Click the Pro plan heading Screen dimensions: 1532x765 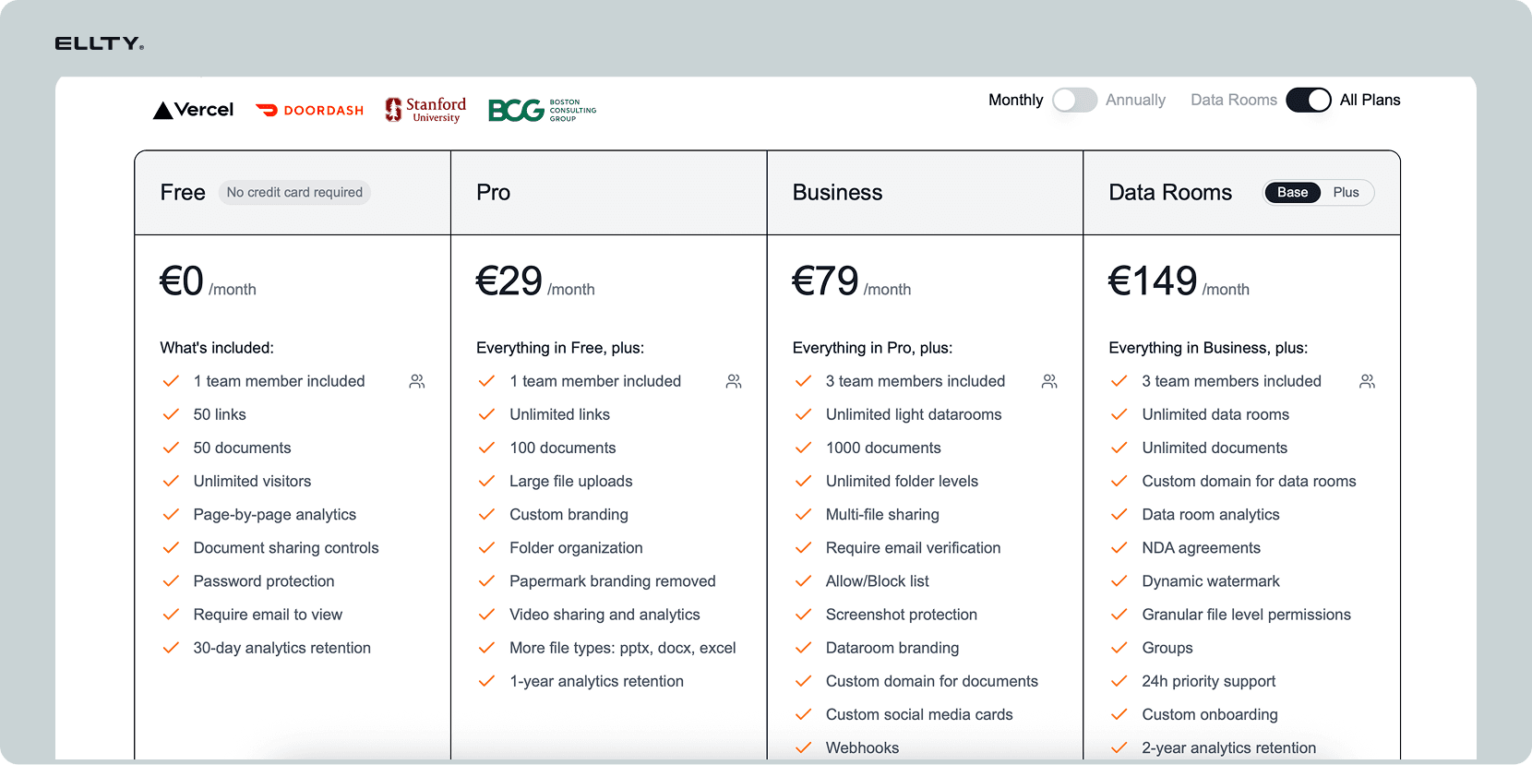coord(493,192)
